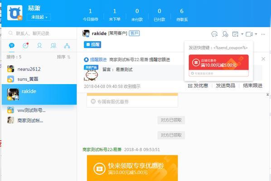The width and height of the screenshot is (271, 181).
Task: Click rakide's avatar in chat header
Action: click(x=86, y=33)
